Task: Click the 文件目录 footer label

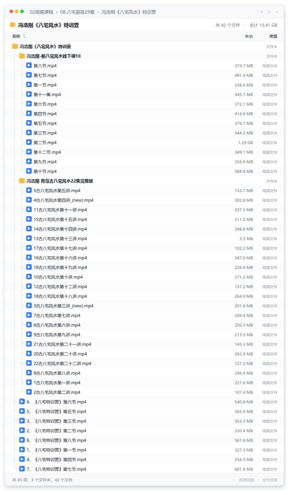Action: tap(270, 480)
